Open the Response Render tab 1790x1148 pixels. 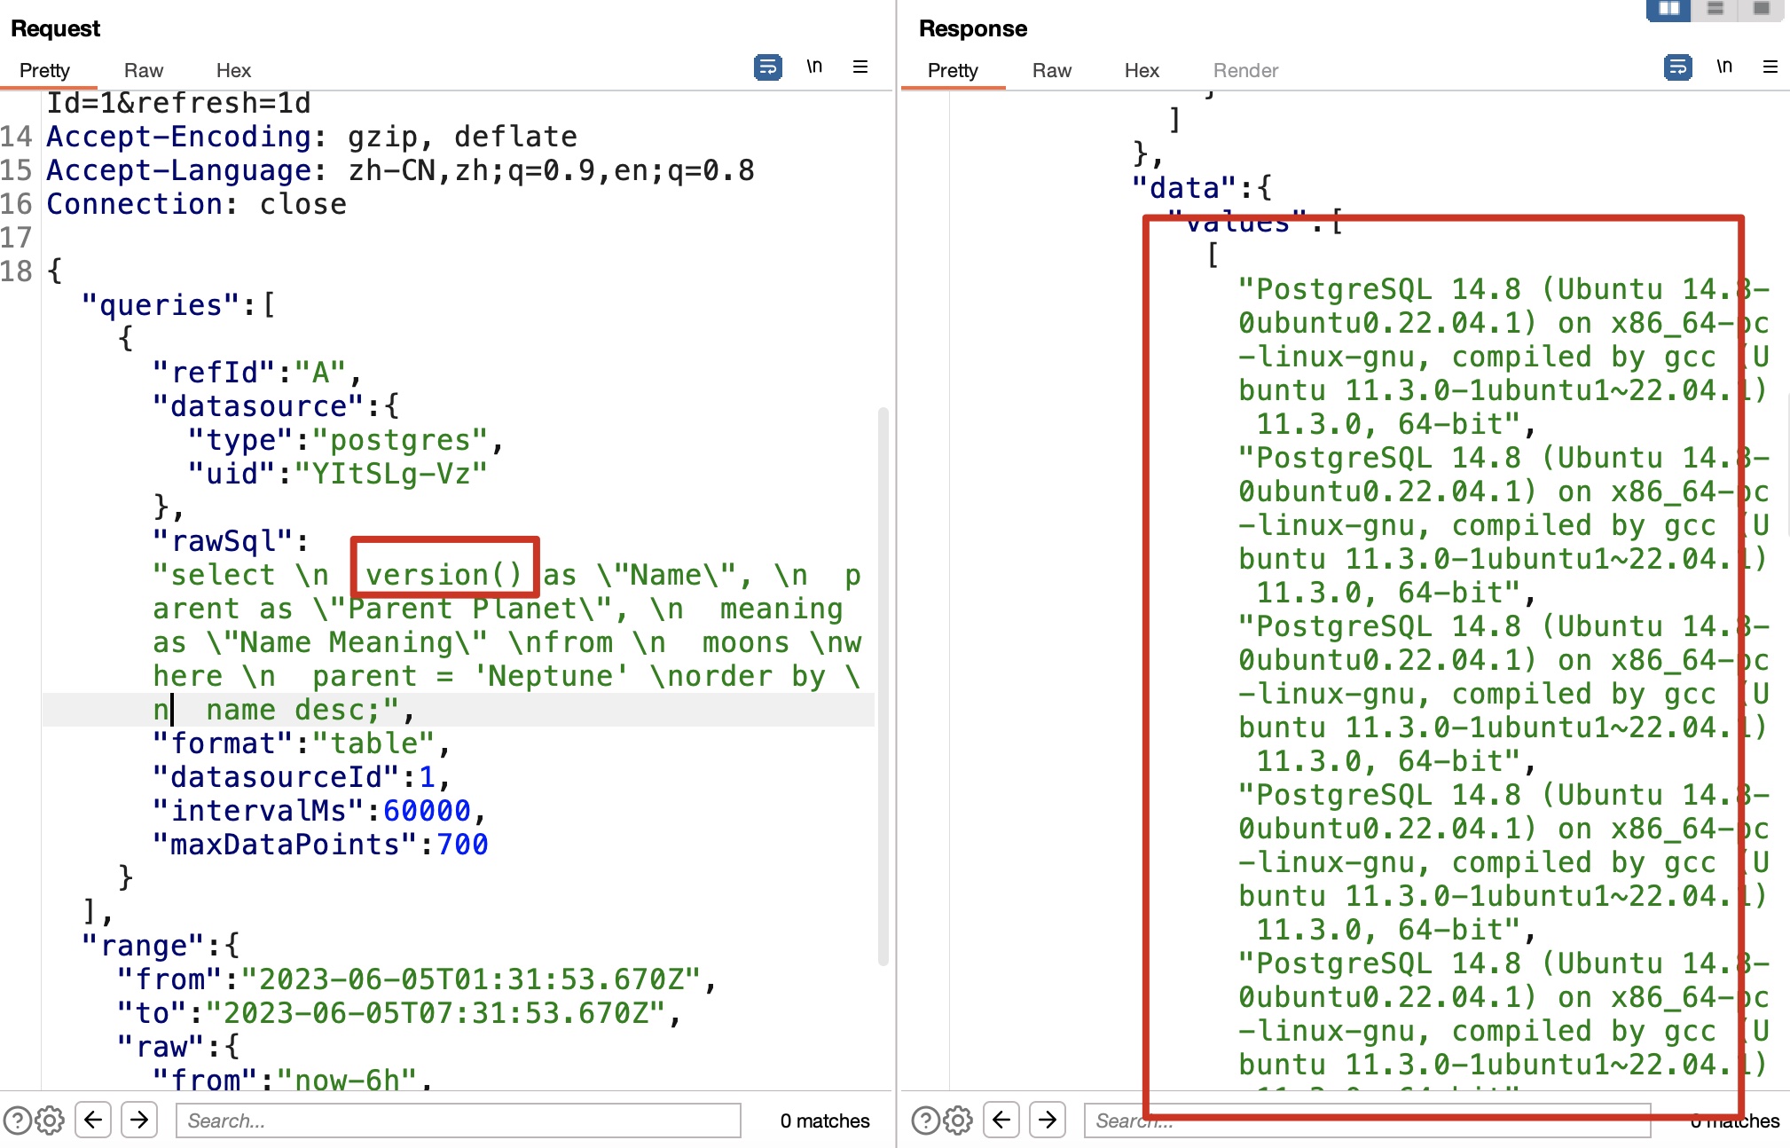[x=1245, y=71]
